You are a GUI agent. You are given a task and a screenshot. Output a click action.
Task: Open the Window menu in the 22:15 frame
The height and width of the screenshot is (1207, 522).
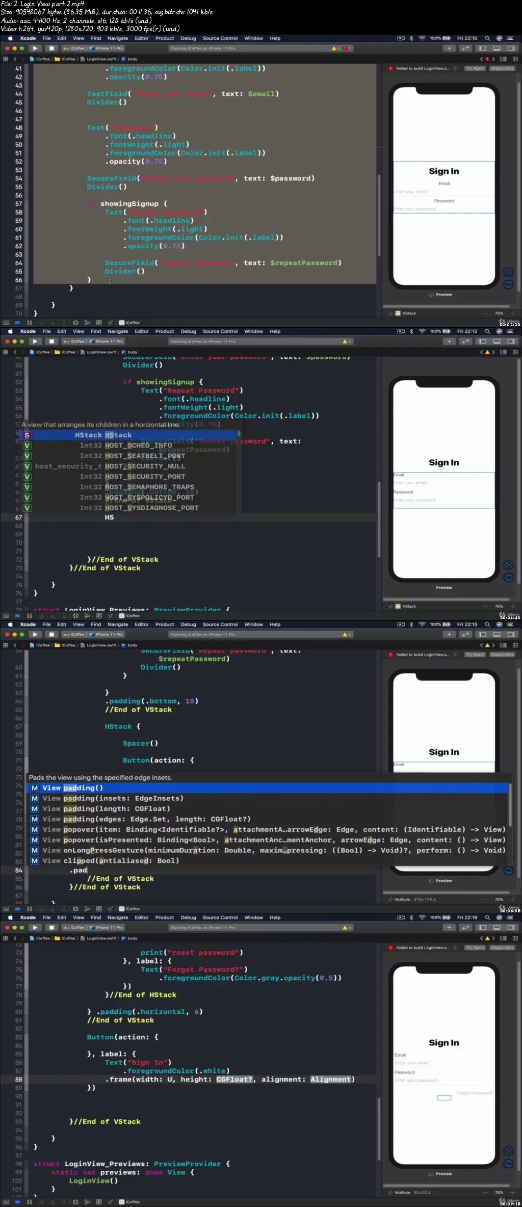coord(253,624)
